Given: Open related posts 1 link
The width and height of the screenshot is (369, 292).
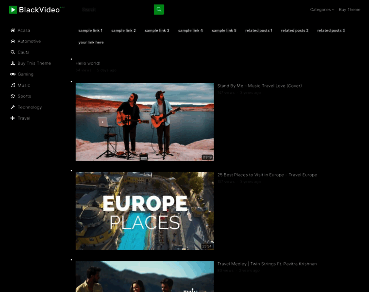Looking at the screenshot, I should tap(259, 31).
